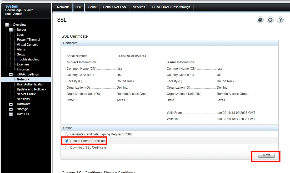290x173 pixels.
Task: Open User Authentication in sidebar
Action: coord(31,84)
